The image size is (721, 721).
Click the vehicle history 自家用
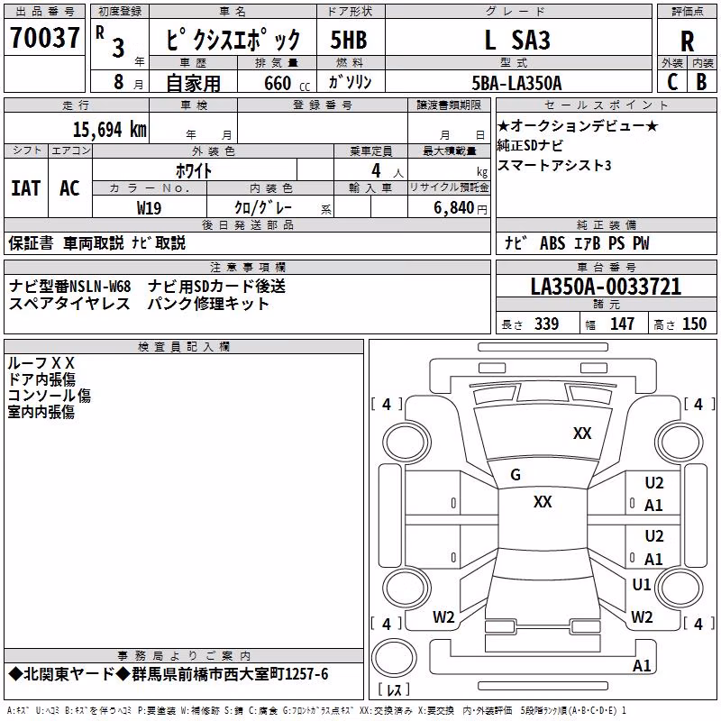[193, 83]
